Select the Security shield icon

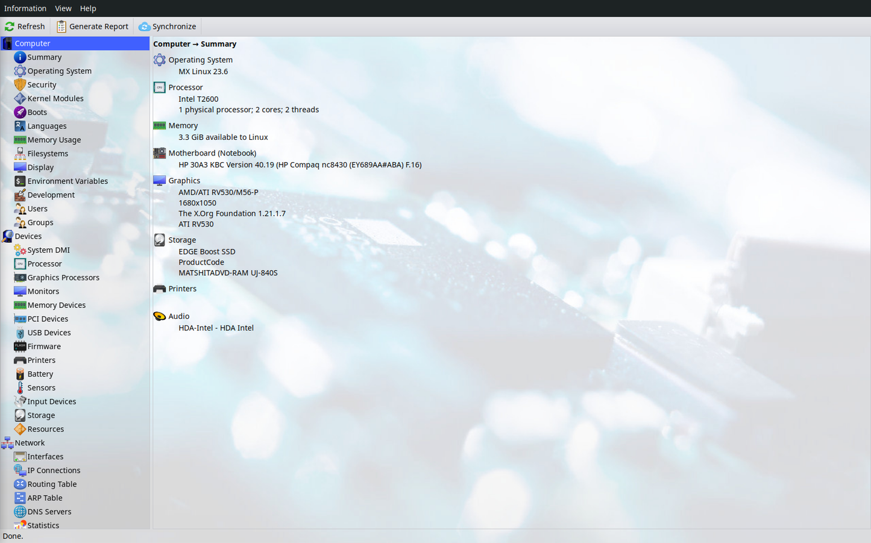[x=20, y=85]
